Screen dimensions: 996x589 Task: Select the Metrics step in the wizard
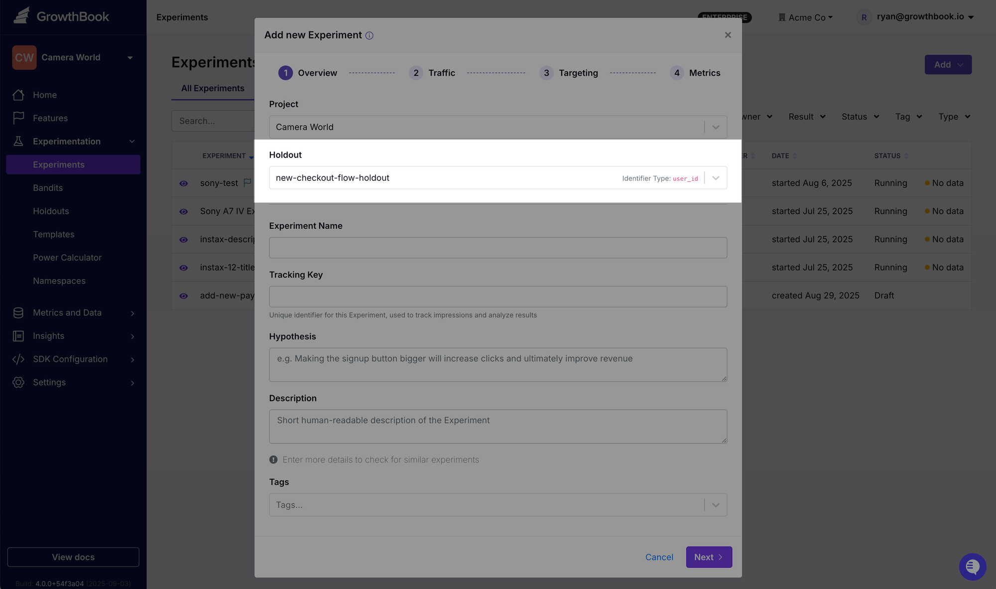pyautogui.click(x=695, y=73)
